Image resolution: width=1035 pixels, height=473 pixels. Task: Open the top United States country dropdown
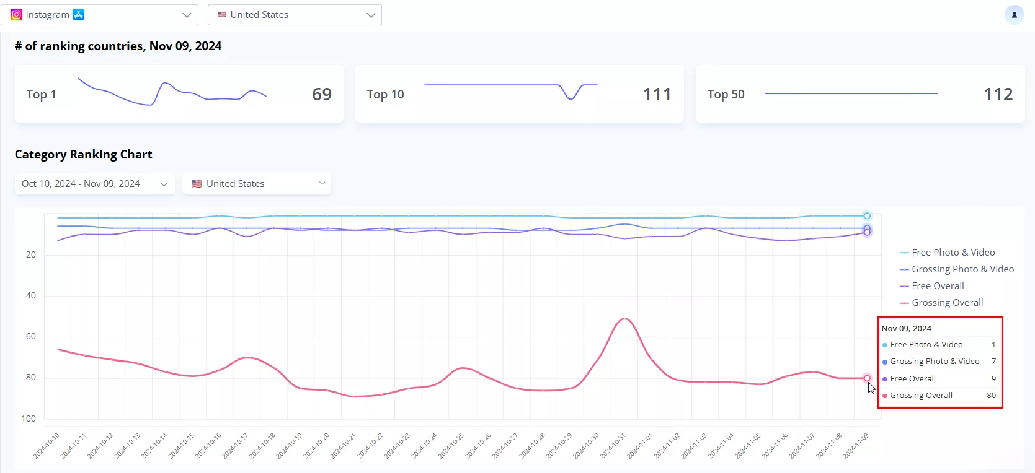[371, 15]
